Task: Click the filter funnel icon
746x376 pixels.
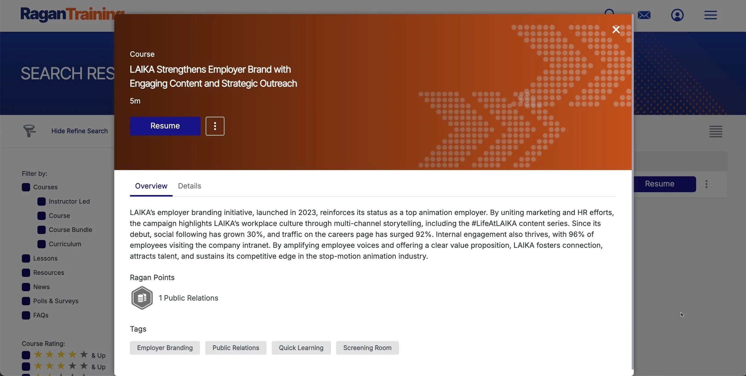Action: 29,131
